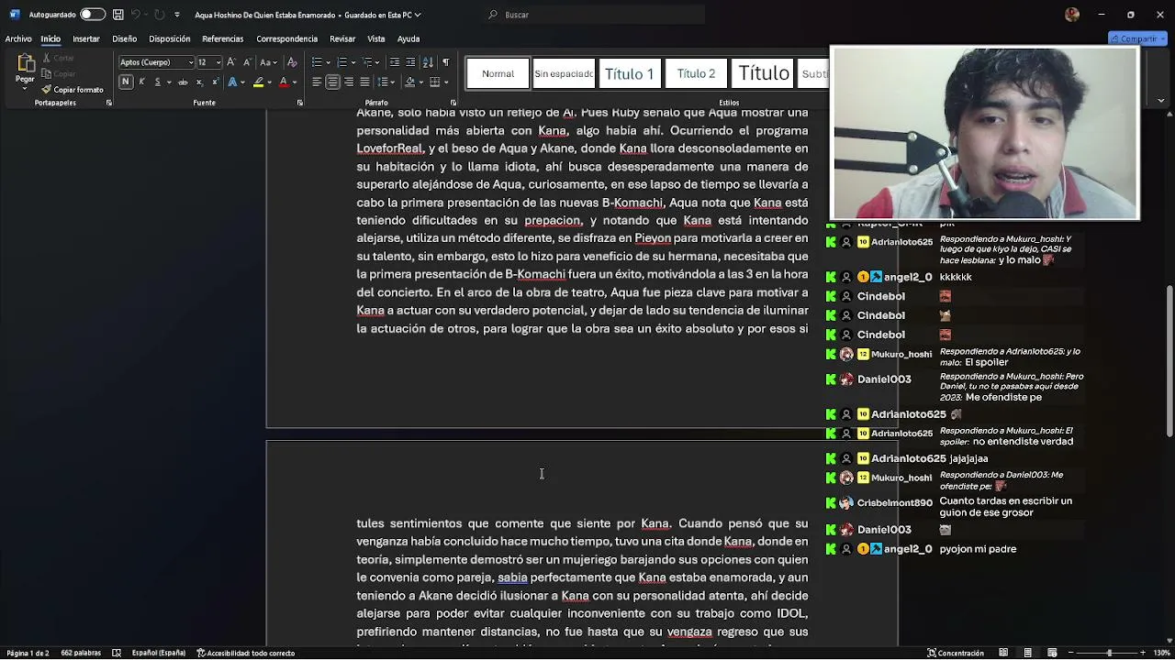The image size is (1175, 660).
Task: Open the Fuente dialog launcher
Action: coord(300,103)
